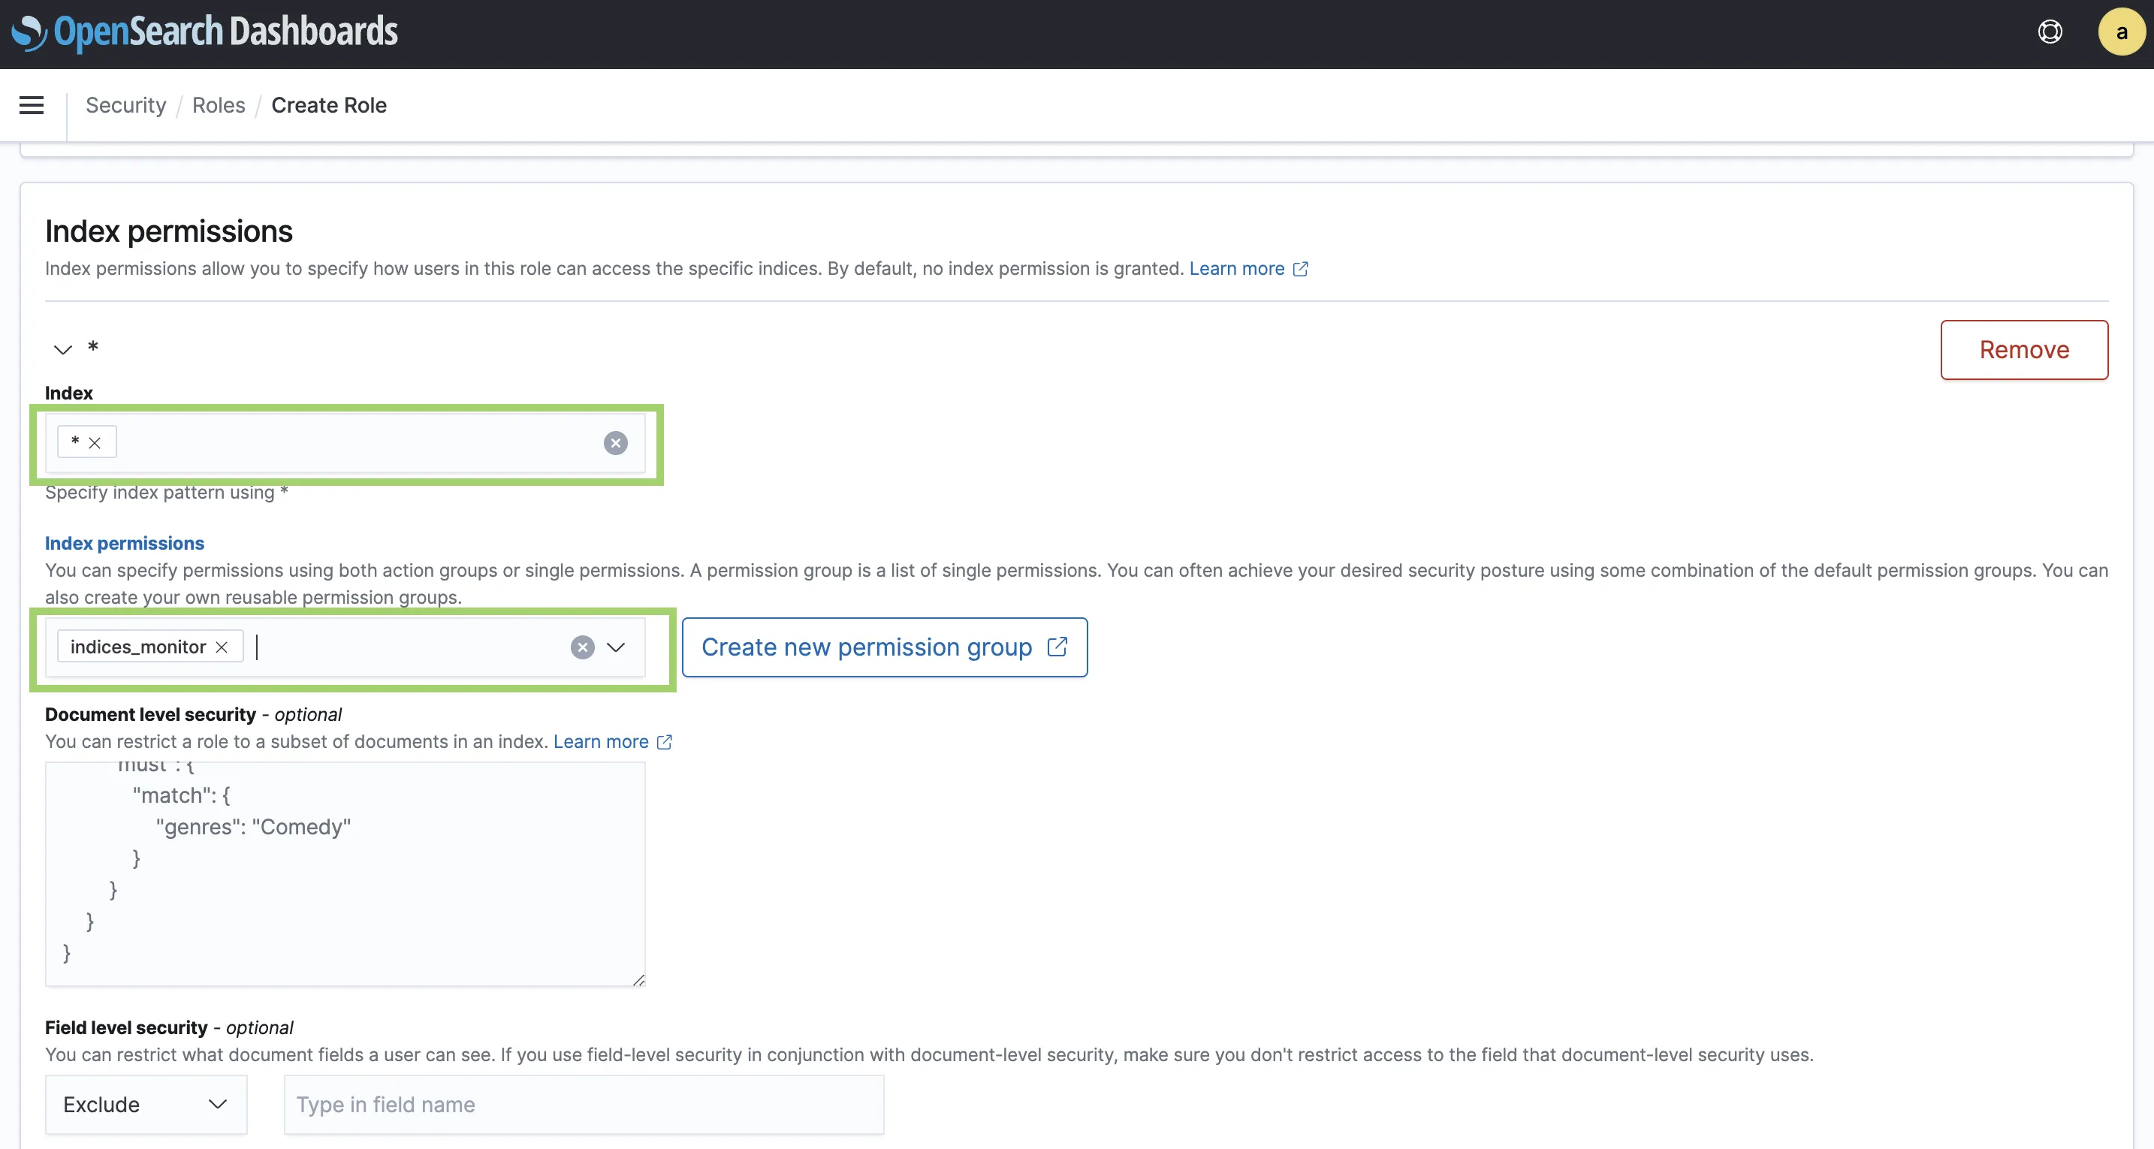Click the red Remove button
The image size is (2154, 1149).
2023,349
